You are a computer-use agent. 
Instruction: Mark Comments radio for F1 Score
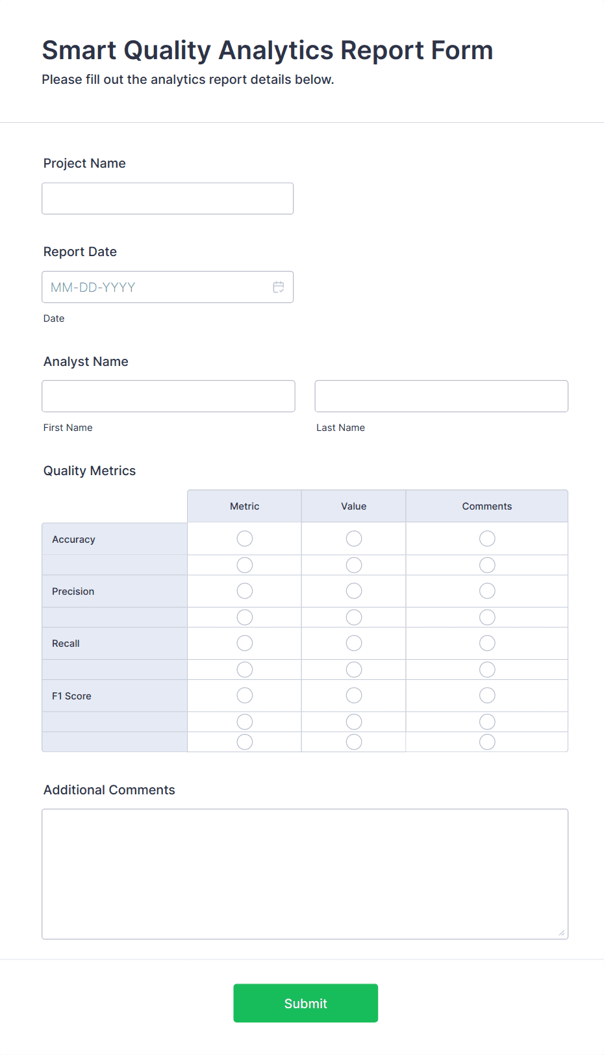pyautogui.click(x=487, y=696)
